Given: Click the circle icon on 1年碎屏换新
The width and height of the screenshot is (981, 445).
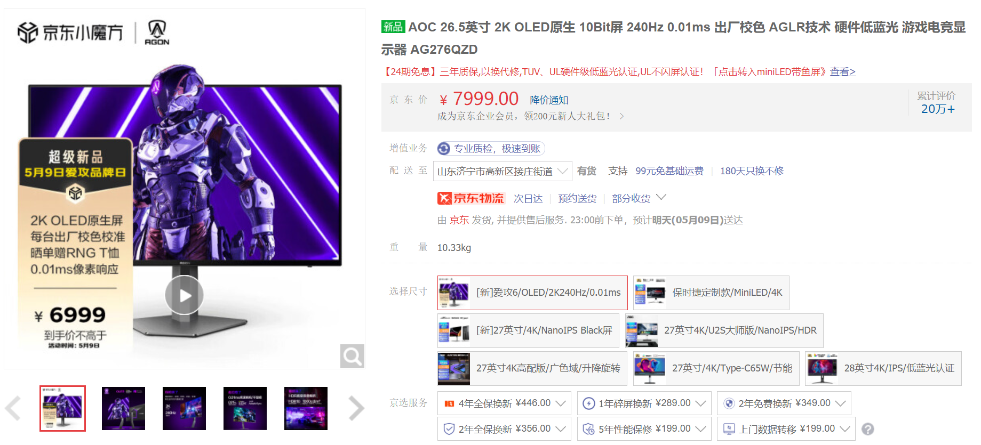Looking at the screenshot, I should point(588,403).
